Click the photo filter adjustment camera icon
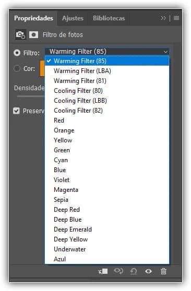Image resolution: width=191 pixels, height=291 pixels. pyautogui.click(x=20, y=34)
